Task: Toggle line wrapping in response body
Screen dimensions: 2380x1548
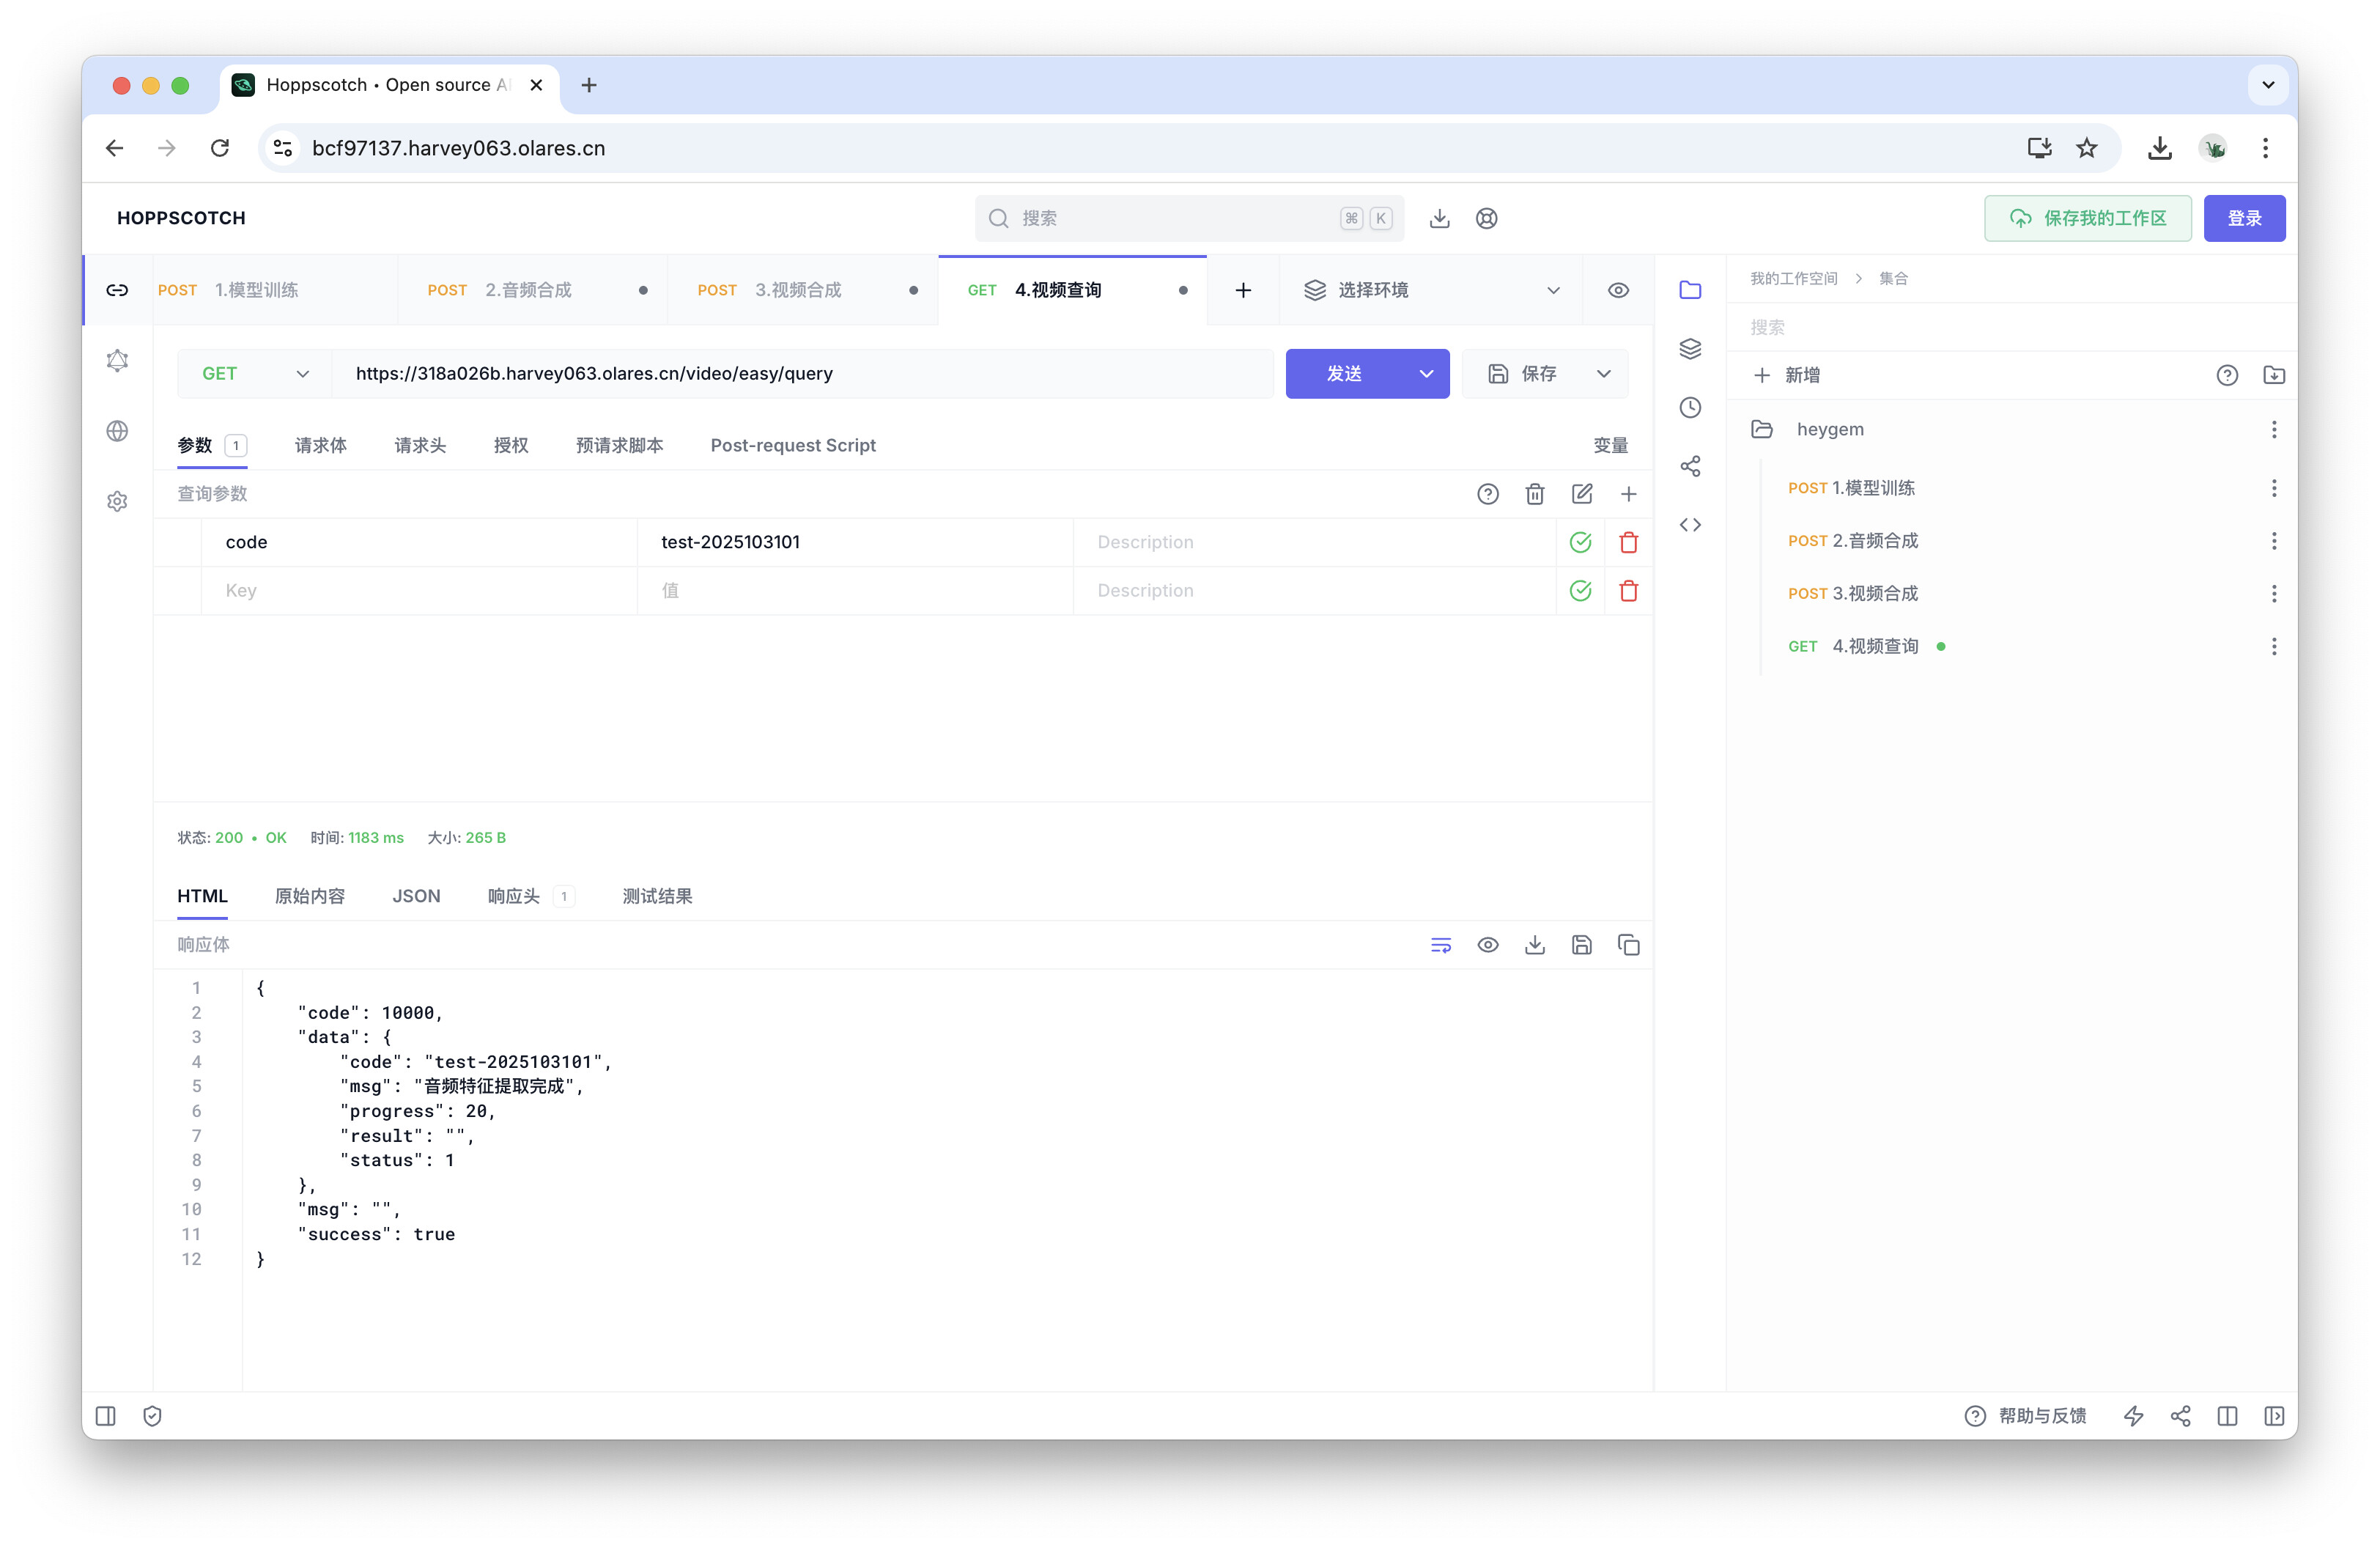Action: coord(1440,945)
